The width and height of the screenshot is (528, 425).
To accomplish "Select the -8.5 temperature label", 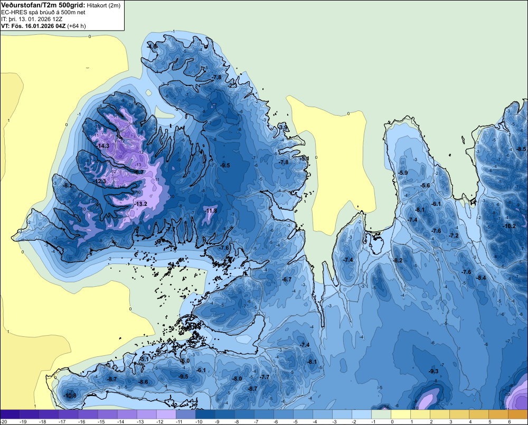I will coord(521,149).
